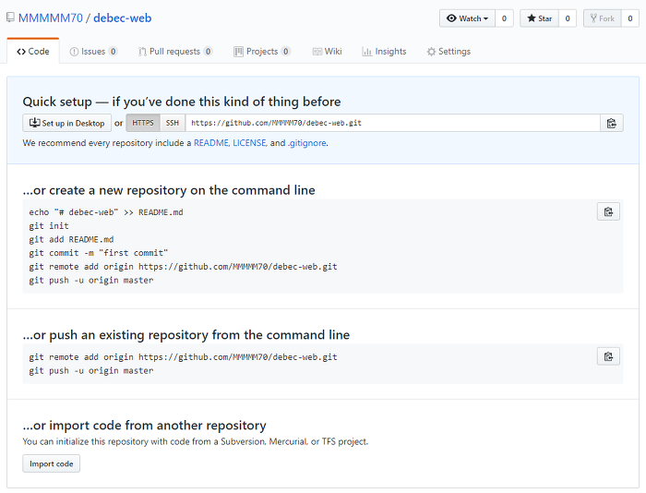The image size is (646, 493).
Task: Open the .gitignore recommendation link
Action: (307, 143)
